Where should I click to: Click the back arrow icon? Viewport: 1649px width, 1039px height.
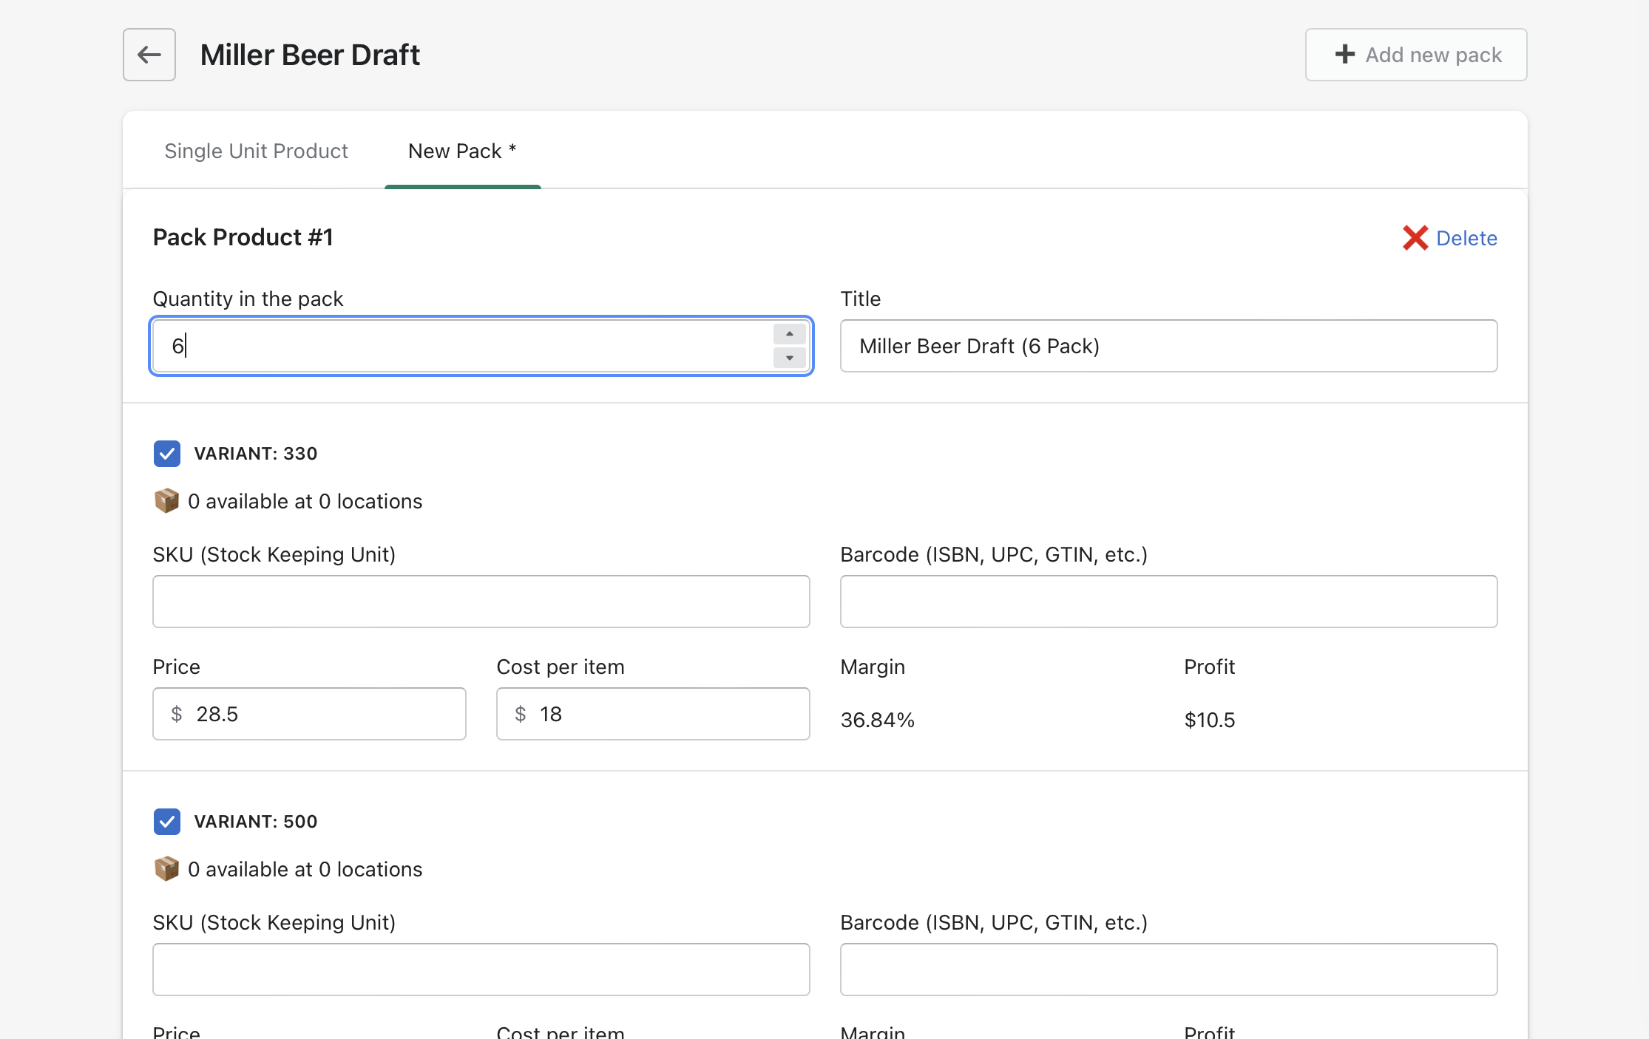tap(149, 55)
